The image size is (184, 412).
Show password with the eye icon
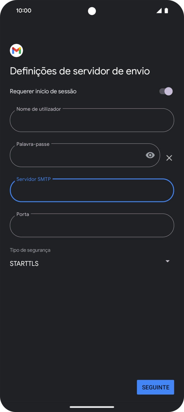(x=150, y=155)
